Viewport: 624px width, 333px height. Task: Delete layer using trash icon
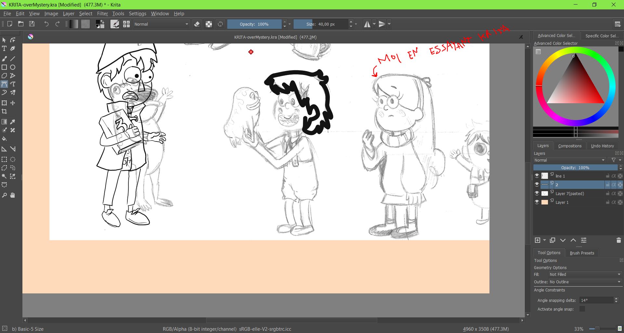click(618, 240)
